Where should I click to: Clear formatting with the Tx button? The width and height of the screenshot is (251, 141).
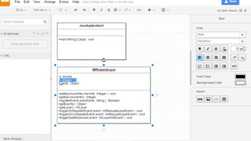pos(224,49)
